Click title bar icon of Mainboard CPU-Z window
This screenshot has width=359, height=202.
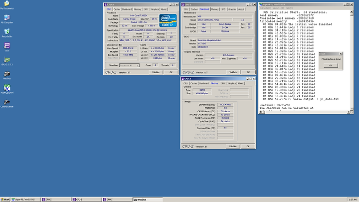[x=183, y=4]
